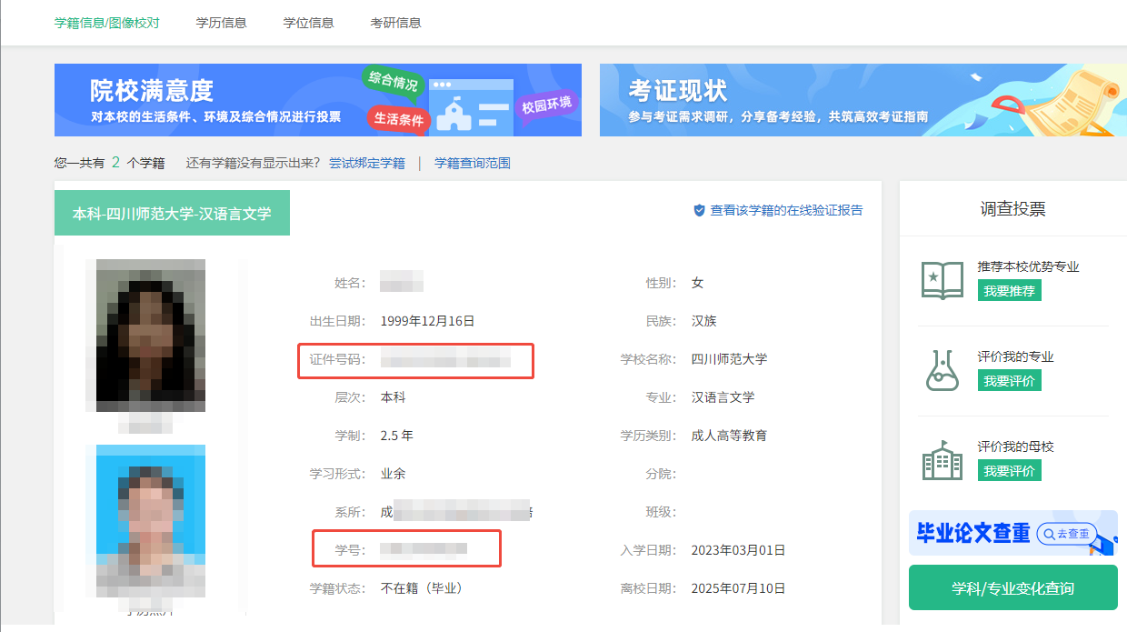
Task: Click the flask icon for evaluating major
Action: click(942, 370)
